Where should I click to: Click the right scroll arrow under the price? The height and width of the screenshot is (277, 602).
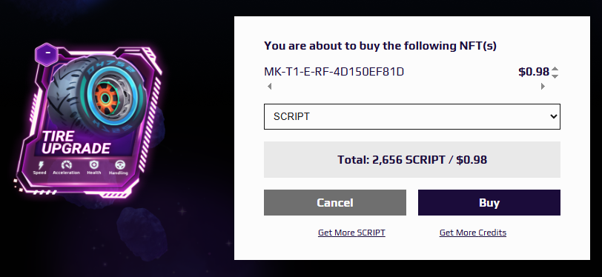click(543, 87)
